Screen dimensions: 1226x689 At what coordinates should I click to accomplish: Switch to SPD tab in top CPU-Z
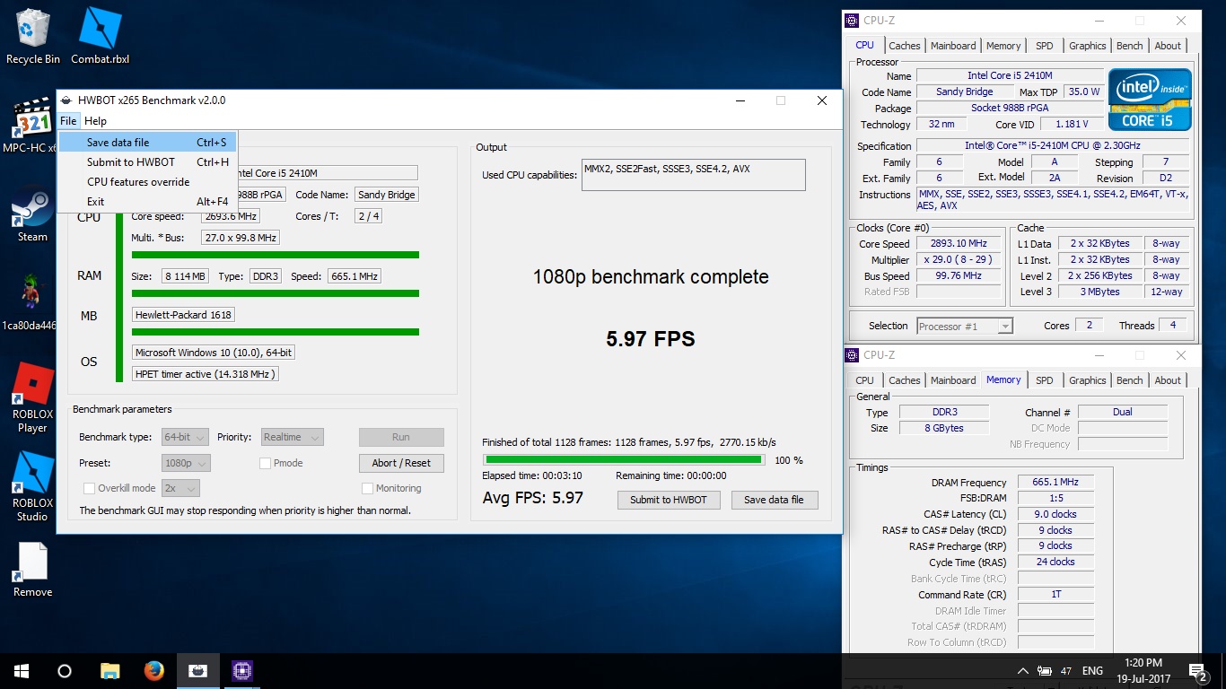pyautogui.click(x=1045, y=46)
